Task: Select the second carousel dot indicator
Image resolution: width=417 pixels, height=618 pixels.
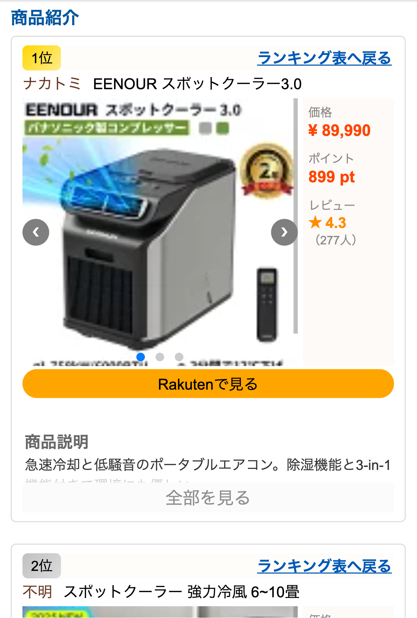Action: point(160,357)
